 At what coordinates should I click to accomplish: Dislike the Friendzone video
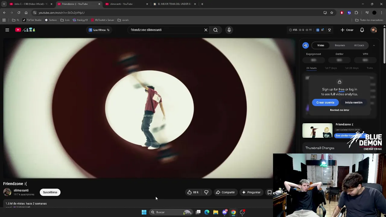[x=206, y=192]
